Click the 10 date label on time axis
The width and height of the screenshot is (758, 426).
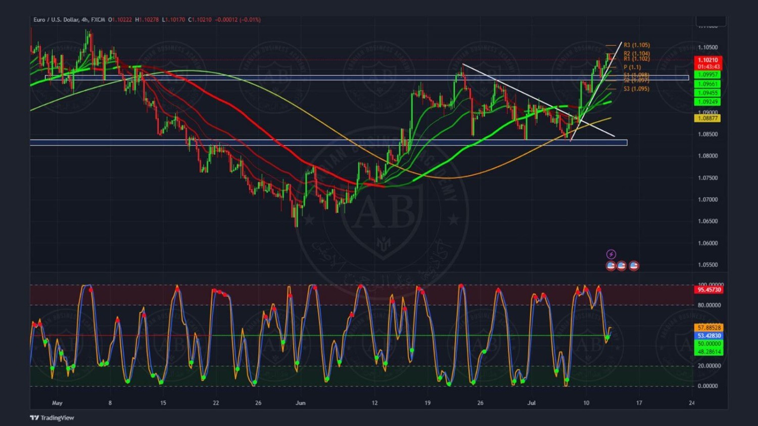(x=586, y=403)
